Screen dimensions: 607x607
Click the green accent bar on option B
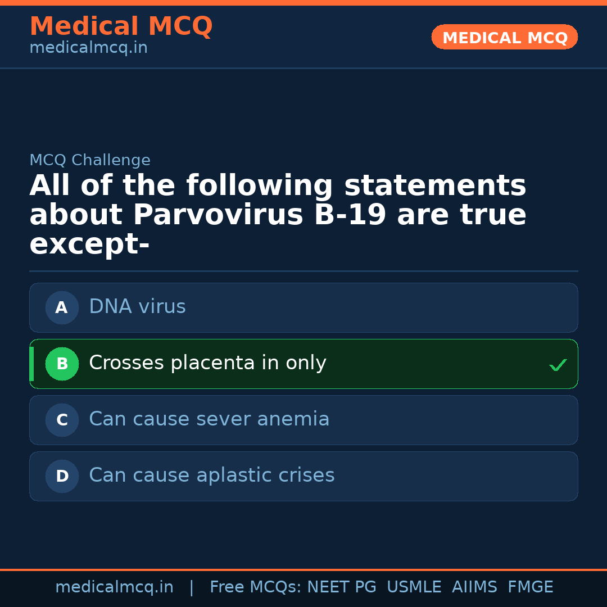click(x=31, y=364)
